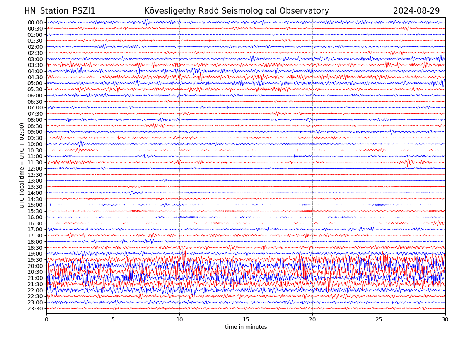Click the 5 minute tick label

point(113,320)
